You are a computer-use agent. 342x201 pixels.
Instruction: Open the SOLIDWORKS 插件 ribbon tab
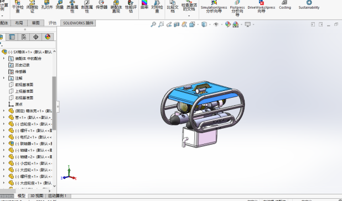pyautogui.click(x=78, y=23)
